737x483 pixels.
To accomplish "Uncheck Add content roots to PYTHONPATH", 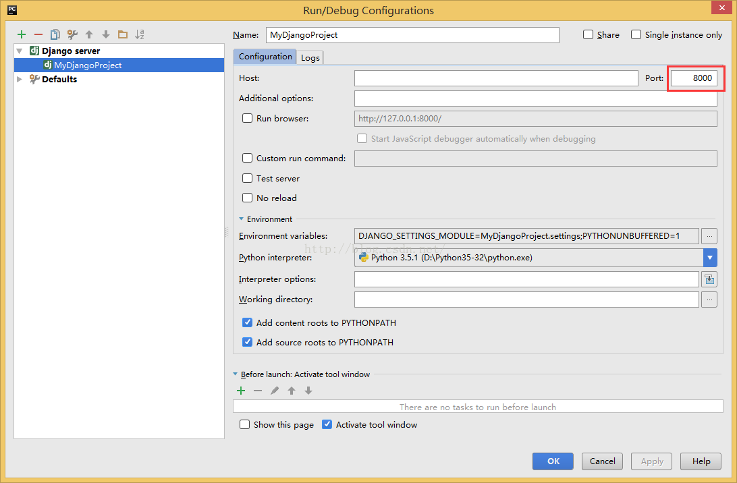I will click(247, 322).
